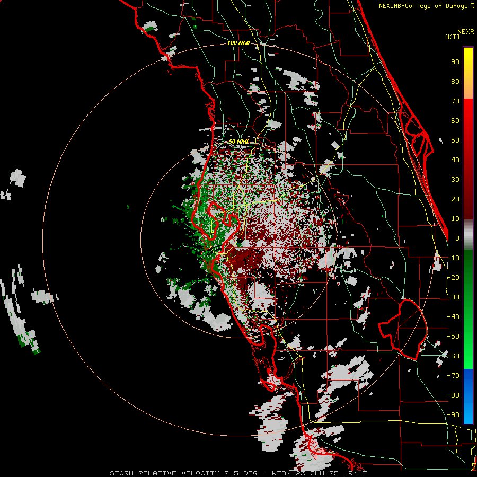Screen dimensions: 477x477
Task: Click the -30 scale value
Action: (453, 297)
